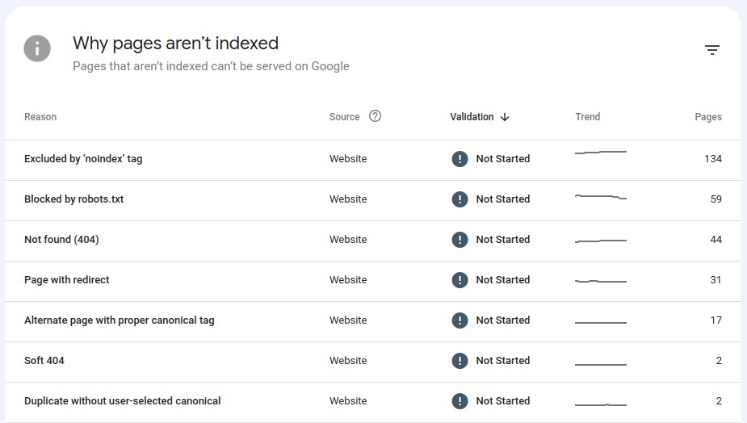Click warning icon in robots.txt row
Viewport: 747px width, 423px height.
coord(460,199)
